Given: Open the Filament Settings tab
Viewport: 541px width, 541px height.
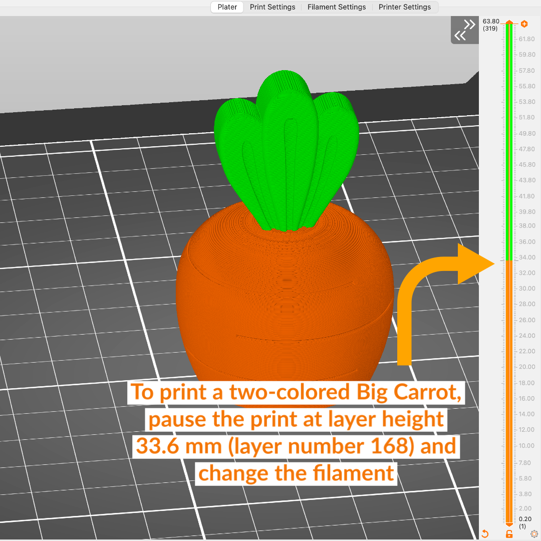Looking at the screenshot, I should pos(337,7).
